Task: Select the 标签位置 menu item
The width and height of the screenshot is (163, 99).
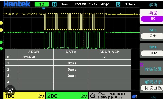Action: pos(153,69)
